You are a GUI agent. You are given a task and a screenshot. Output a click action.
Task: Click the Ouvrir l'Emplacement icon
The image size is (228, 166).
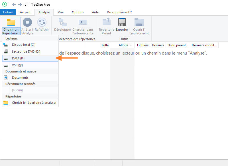pos(139,22)
